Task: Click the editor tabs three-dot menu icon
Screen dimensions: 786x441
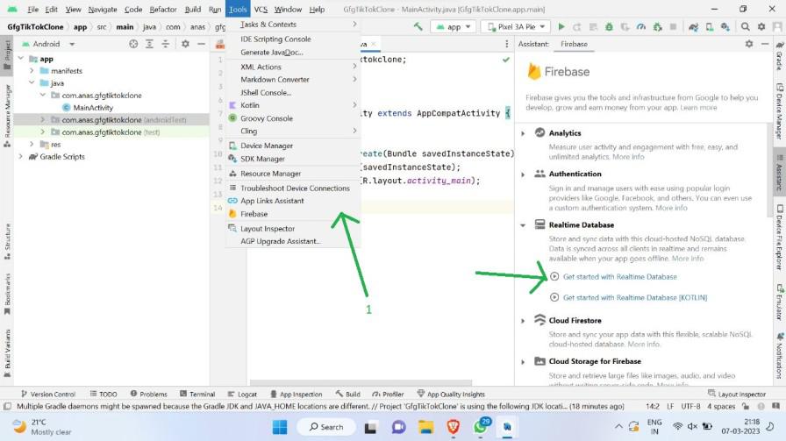Action: (506, 44)
